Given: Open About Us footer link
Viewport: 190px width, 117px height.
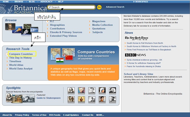Looking at the screenshot, I should pyautogui.click(x=7, y=115).
